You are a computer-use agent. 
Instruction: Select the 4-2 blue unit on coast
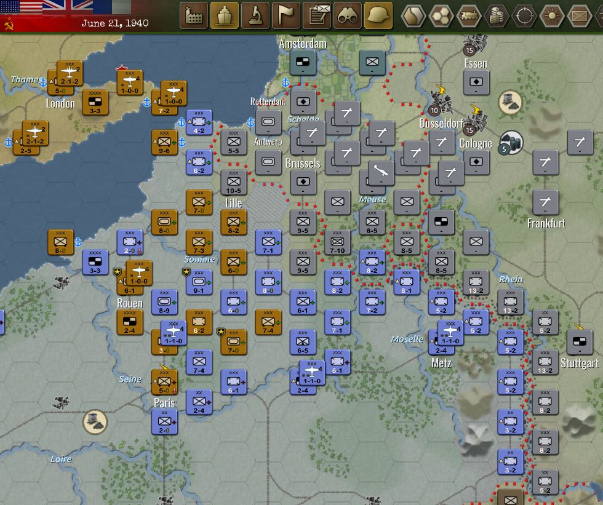coord(199,122)
